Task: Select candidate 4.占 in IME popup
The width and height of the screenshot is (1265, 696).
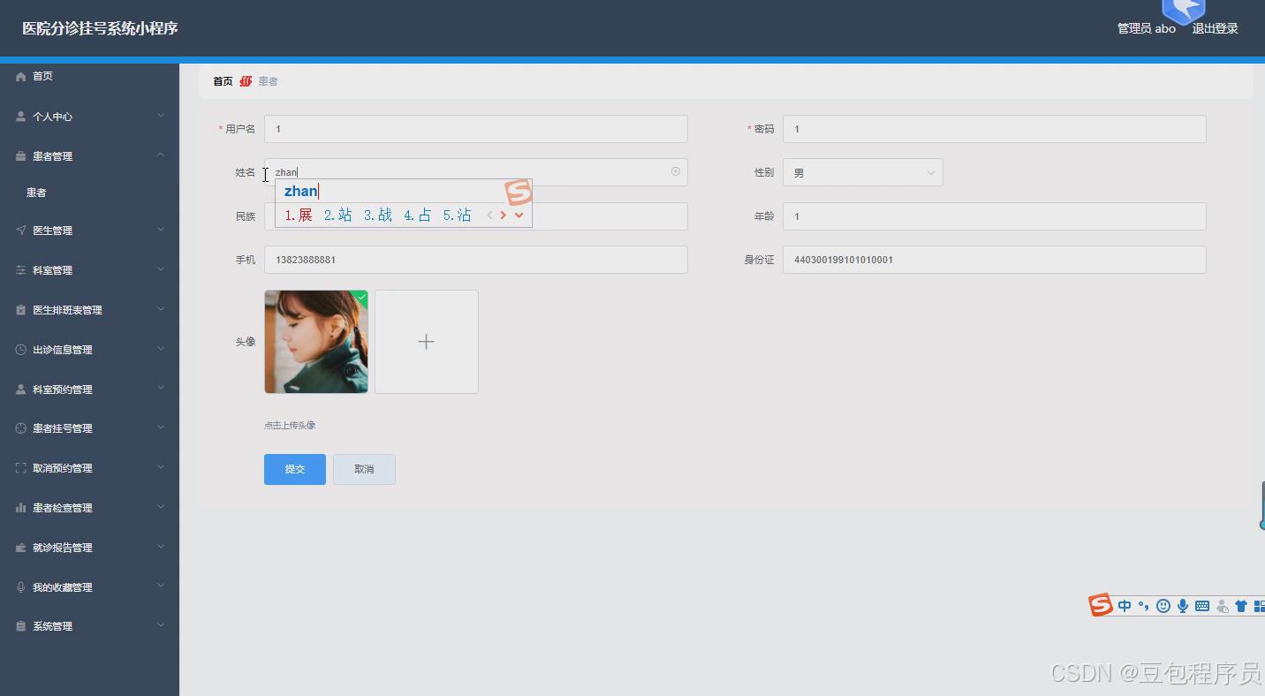Action: point(418,215)
